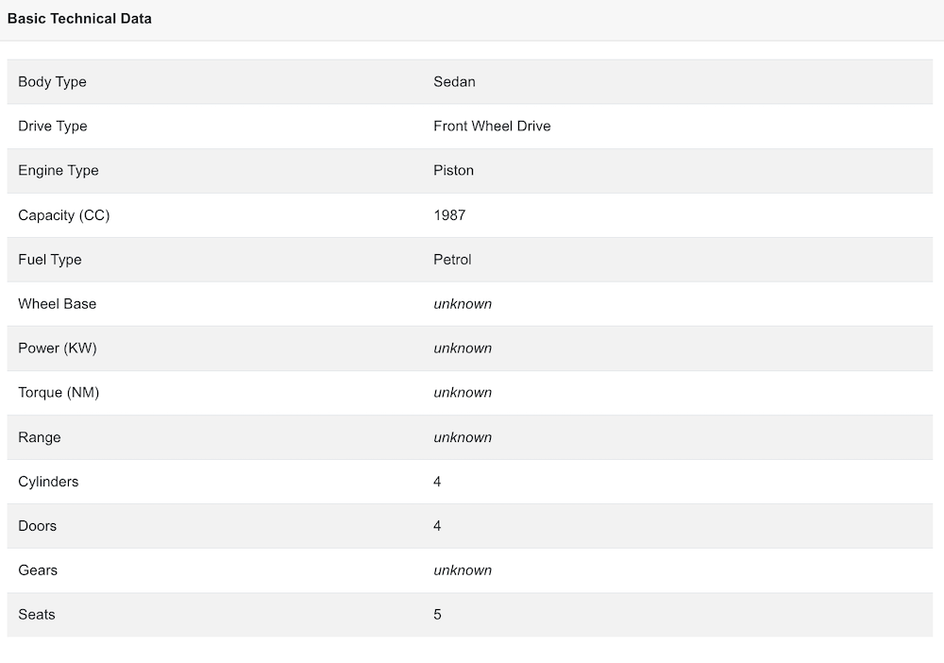Click the Seats label
944x663 pixels.
pyautogui.click(x=37, y=615)
